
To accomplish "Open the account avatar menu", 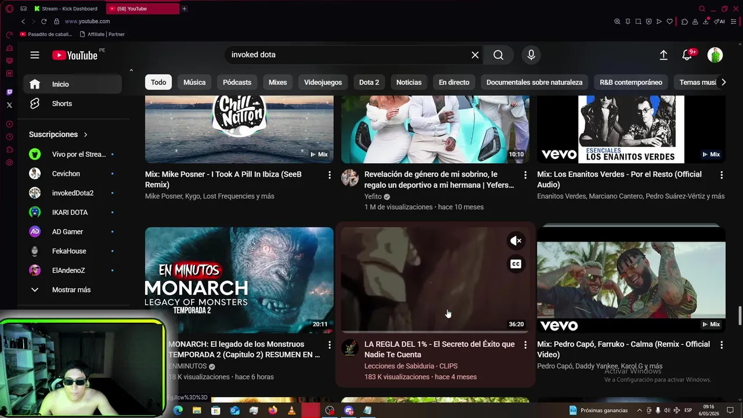I will [715, 55].
